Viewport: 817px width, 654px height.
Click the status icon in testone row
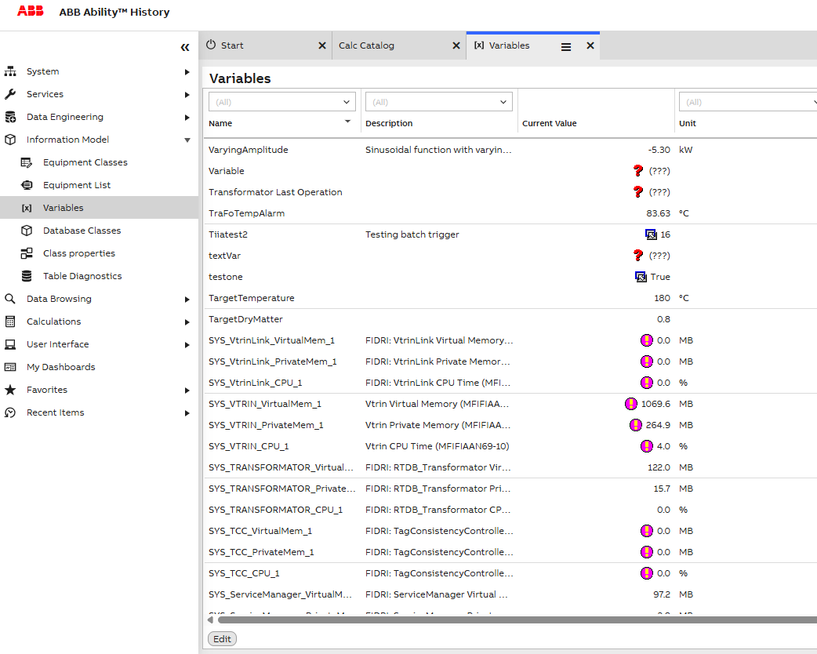click(641, 277)
